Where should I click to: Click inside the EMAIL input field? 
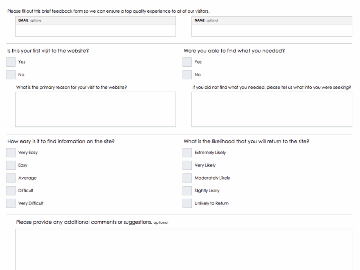(95, 31)
